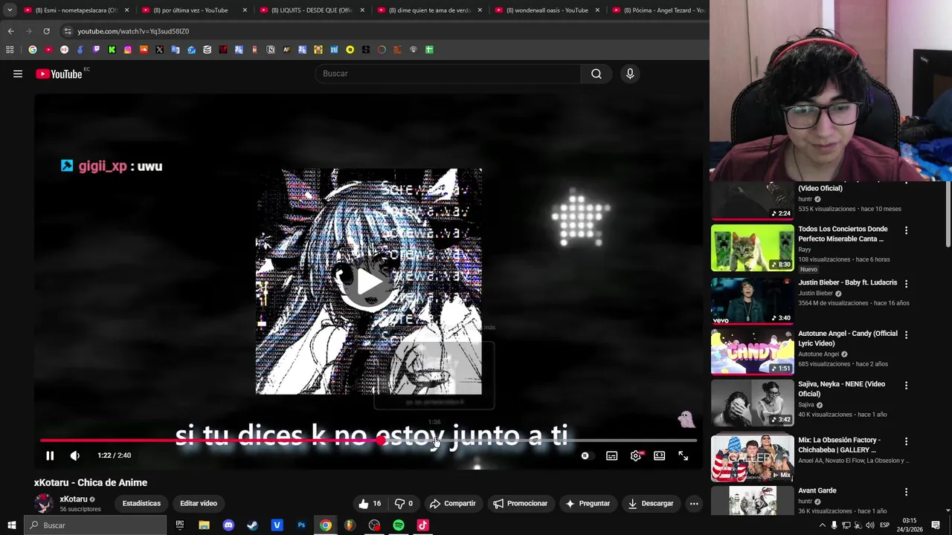952x535 pixels.
Task: Open browser tab search dropdown arrow
Action: [10, 10]
